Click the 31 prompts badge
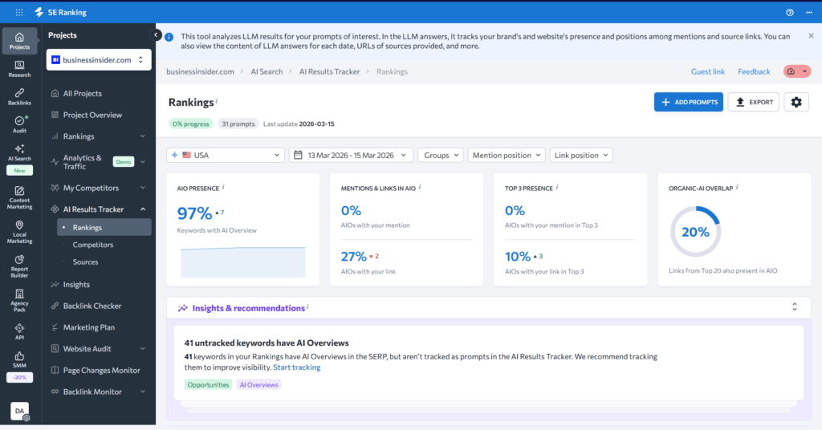 238,124
